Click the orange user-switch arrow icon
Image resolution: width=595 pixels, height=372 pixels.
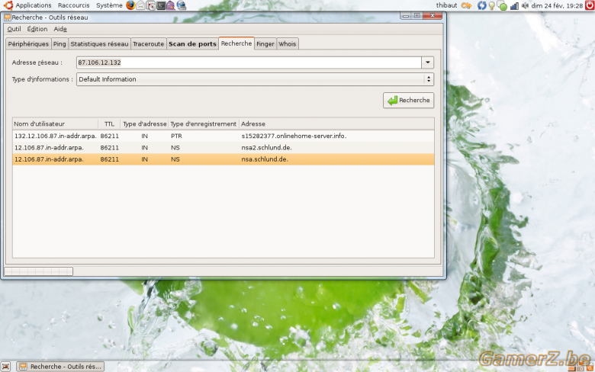[466, 5]
